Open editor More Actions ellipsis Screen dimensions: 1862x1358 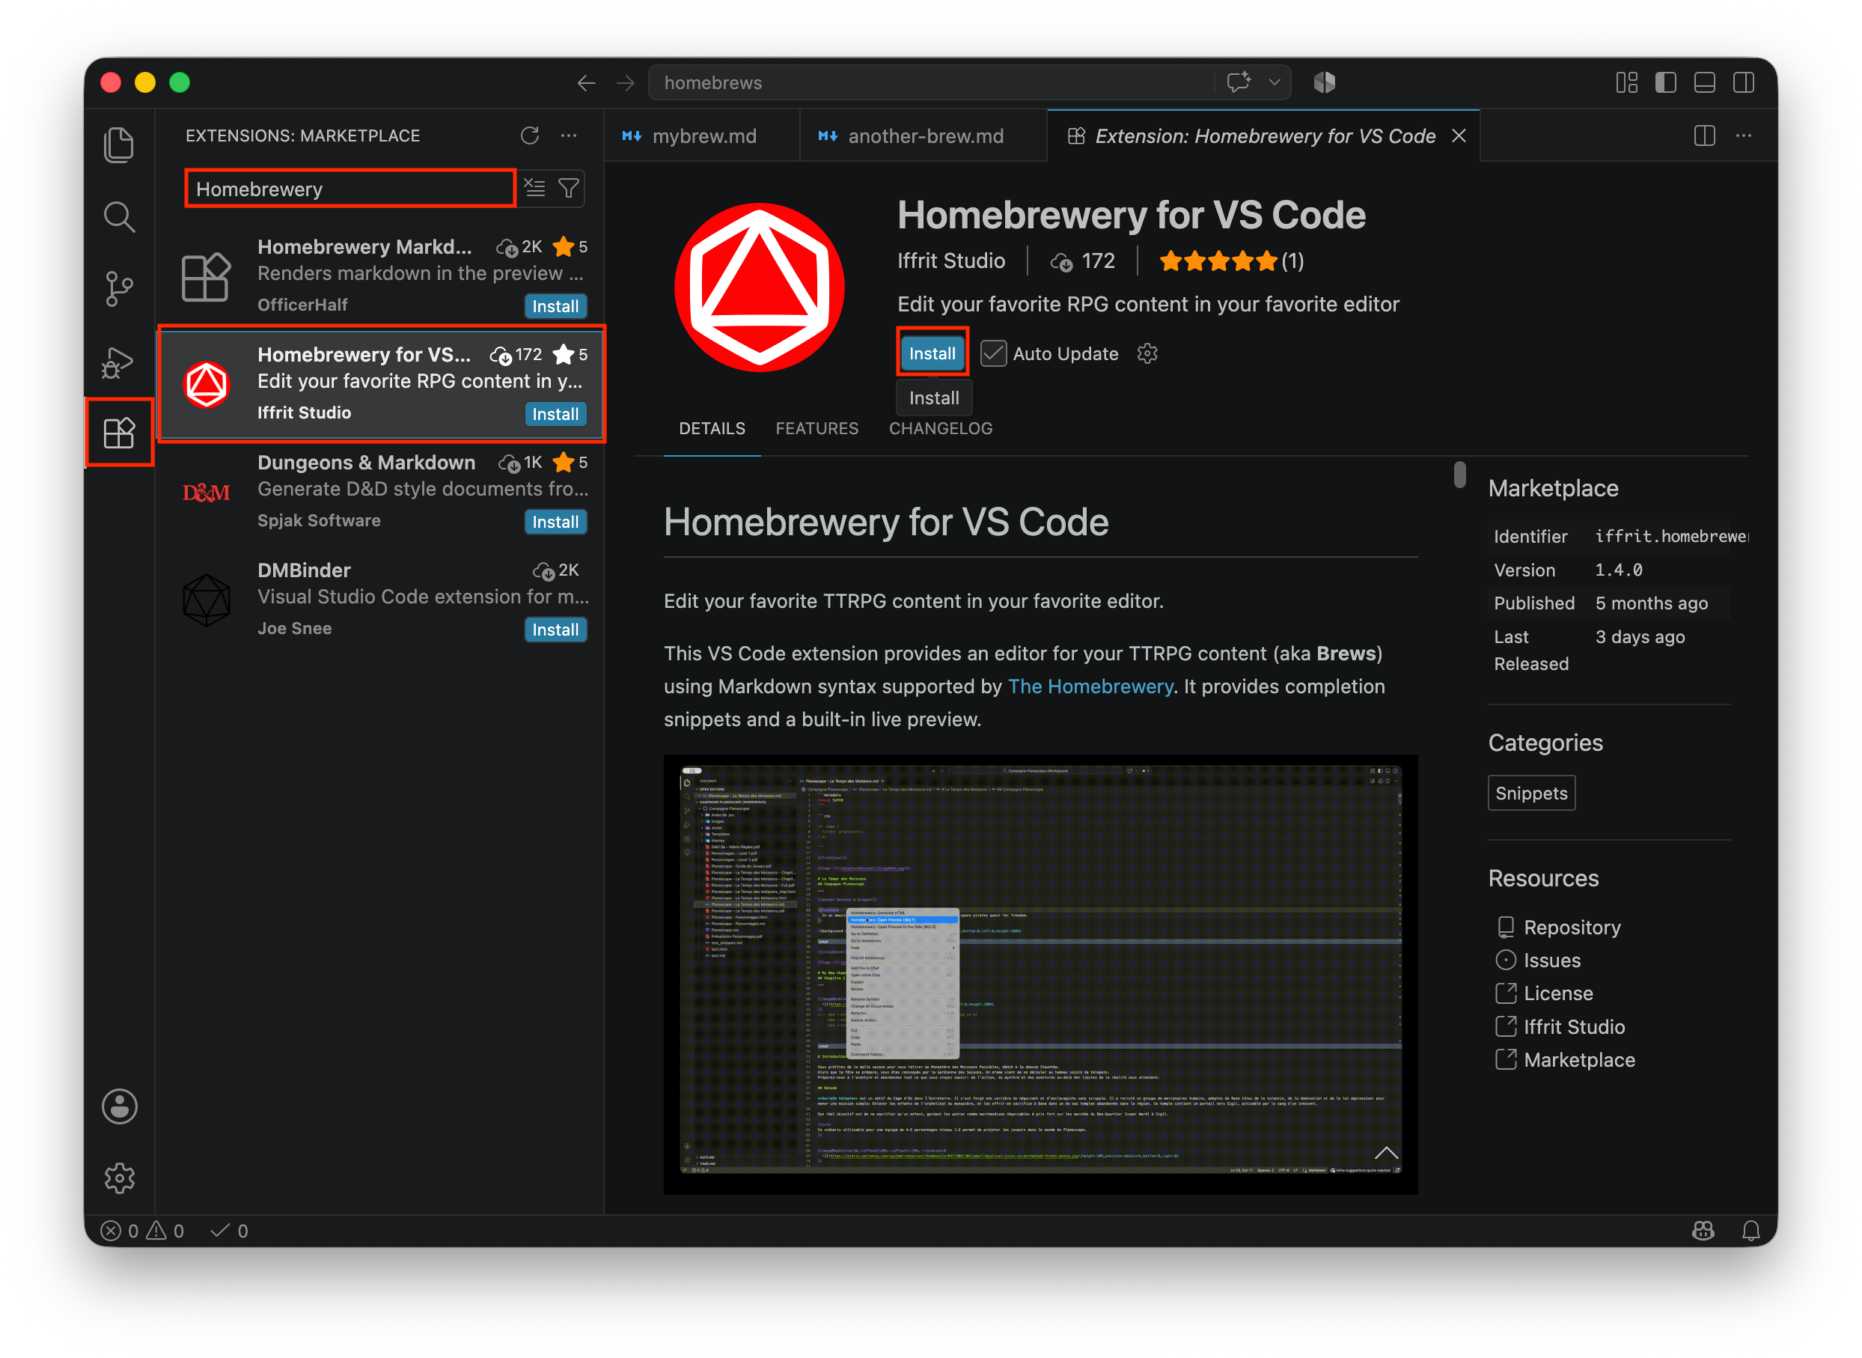click(x=1744, y=136)
